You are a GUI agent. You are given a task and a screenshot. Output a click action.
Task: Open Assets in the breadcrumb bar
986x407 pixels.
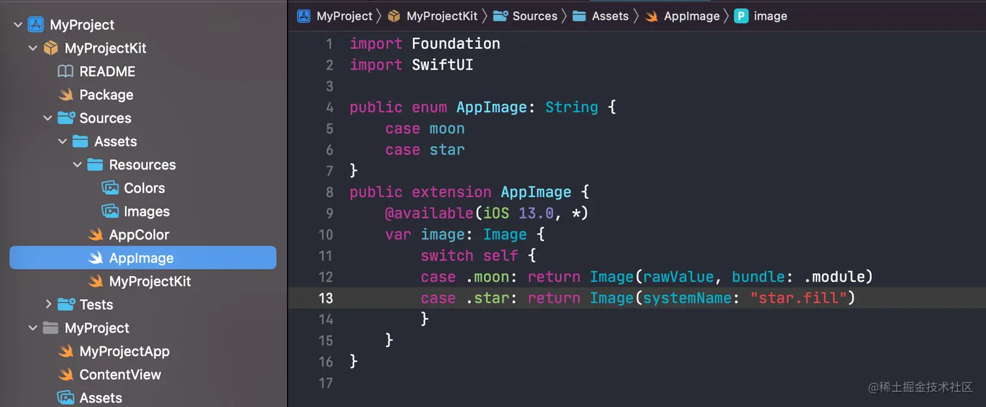coord(610,16)
